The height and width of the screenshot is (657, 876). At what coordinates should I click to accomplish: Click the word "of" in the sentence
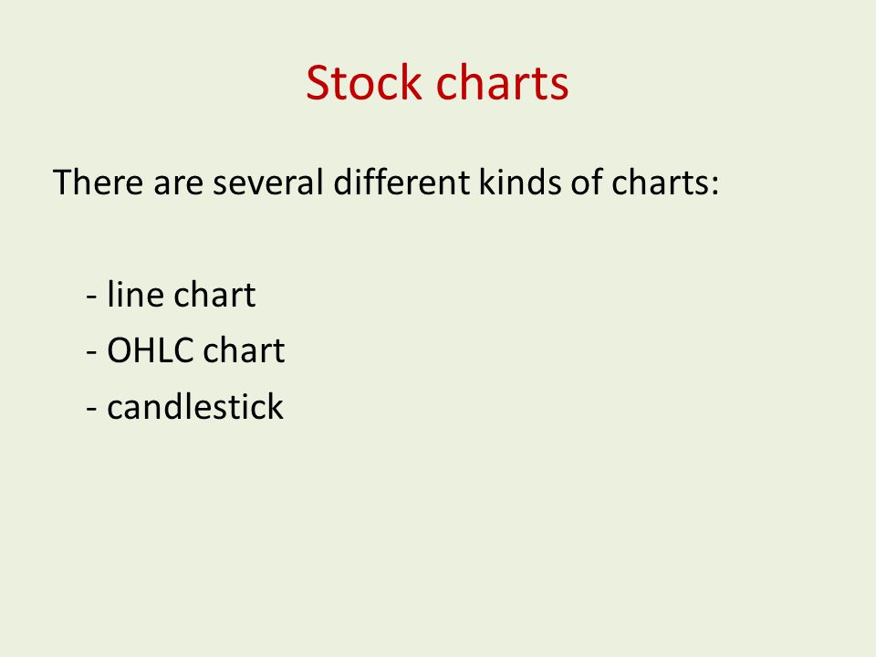click(x=586, y=182)
